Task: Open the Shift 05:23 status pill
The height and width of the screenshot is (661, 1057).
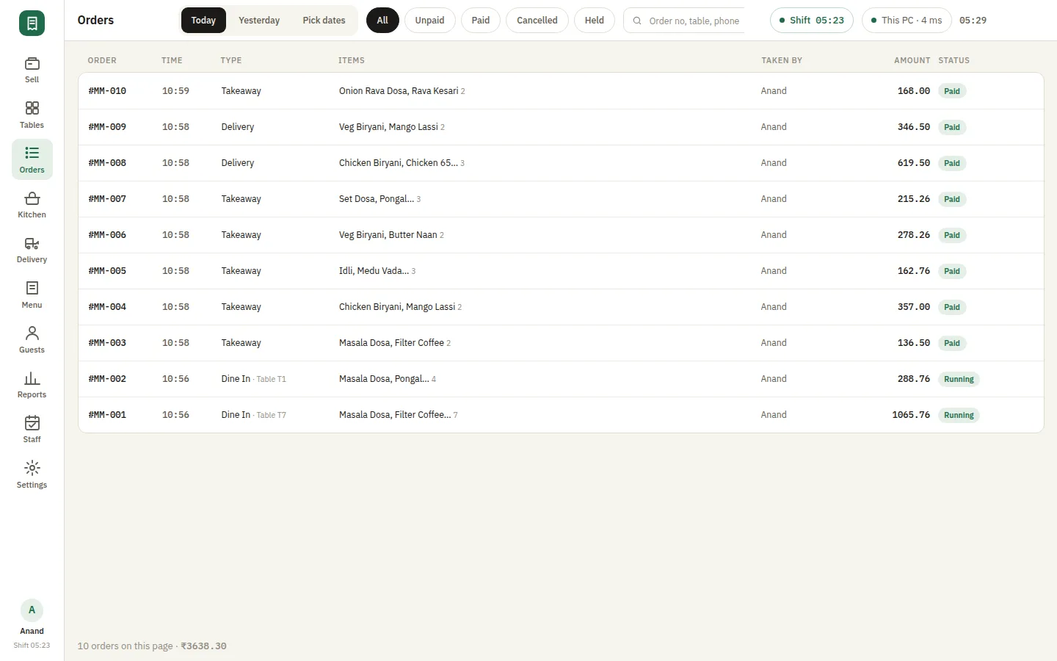Action: (x=812, y=21)
